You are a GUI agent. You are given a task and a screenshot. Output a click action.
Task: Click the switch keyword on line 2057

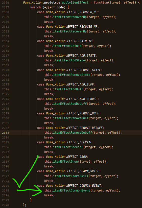(x=35, y=7)
